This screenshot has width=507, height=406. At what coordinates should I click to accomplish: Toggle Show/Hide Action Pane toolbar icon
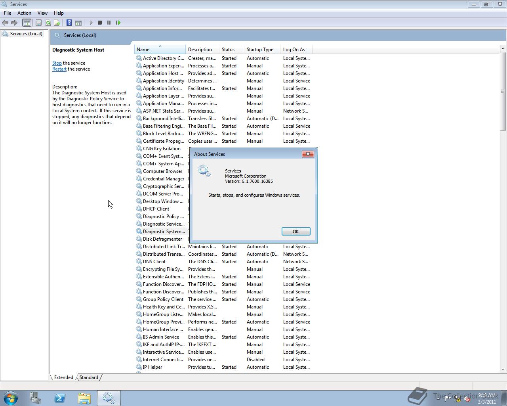(78, 23)
